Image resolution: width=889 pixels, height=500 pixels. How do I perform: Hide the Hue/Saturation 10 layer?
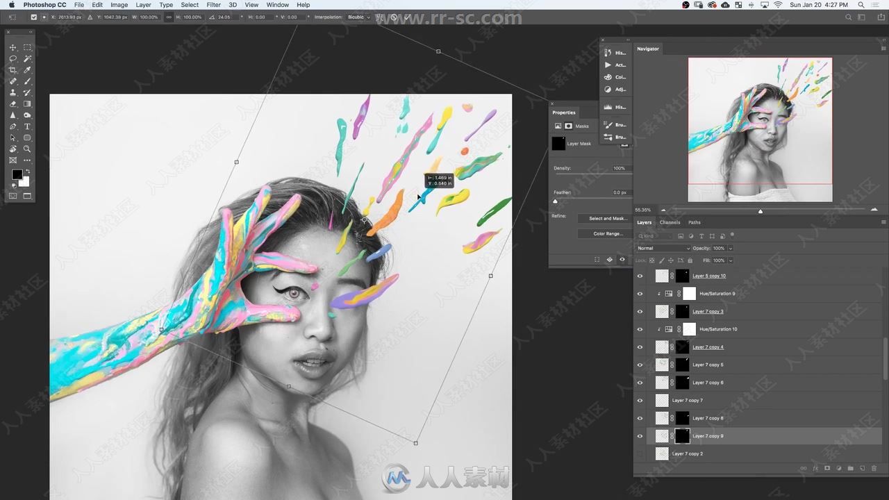tap(640, 329)
